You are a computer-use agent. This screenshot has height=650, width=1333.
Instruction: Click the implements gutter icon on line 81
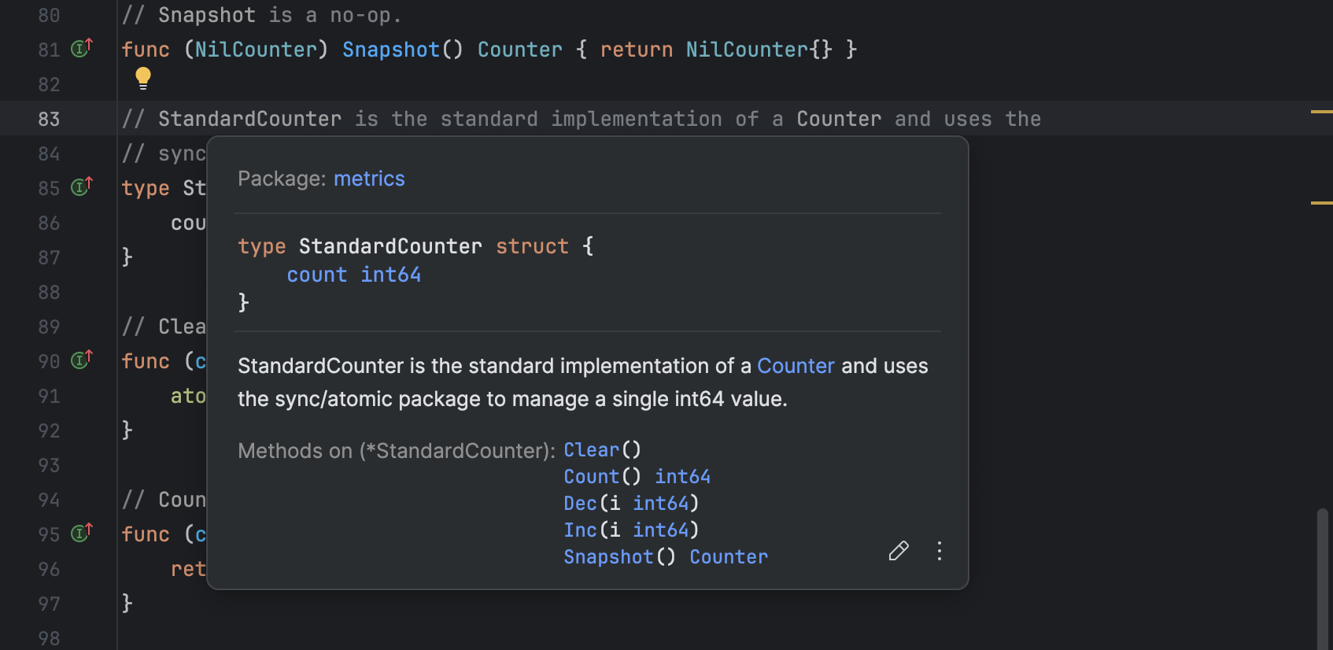(x=82, y=49)
